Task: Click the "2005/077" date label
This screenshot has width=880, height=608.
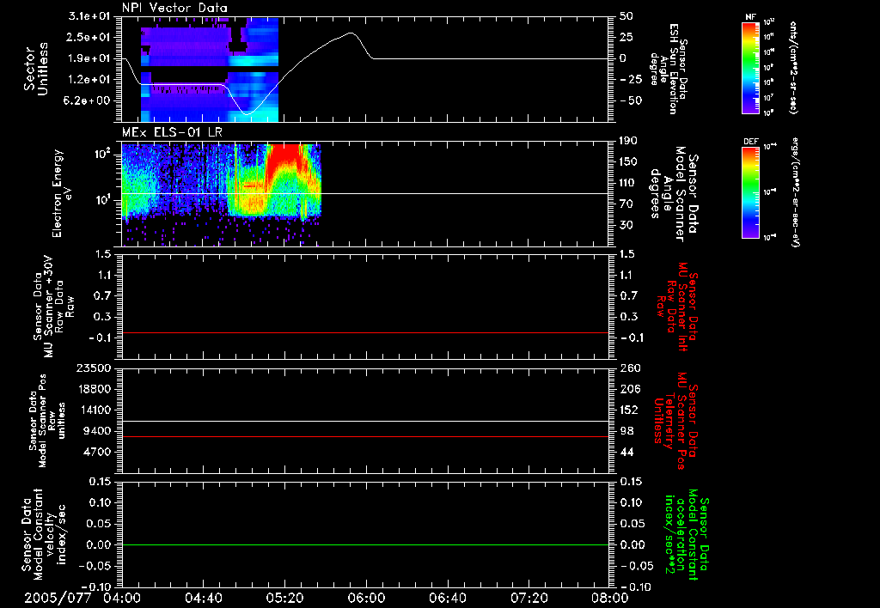Action: pyautogui.click(x=58, y=598)
